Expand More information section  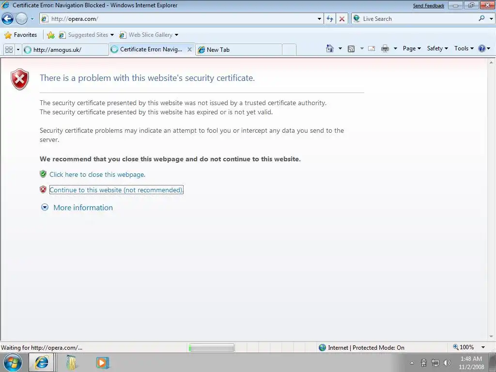click(x=77, y=207)
